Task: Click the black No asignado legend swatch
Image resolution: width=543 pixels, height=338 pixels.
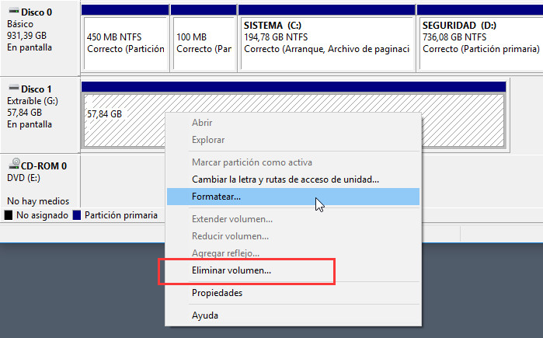Action: [9, 215]
